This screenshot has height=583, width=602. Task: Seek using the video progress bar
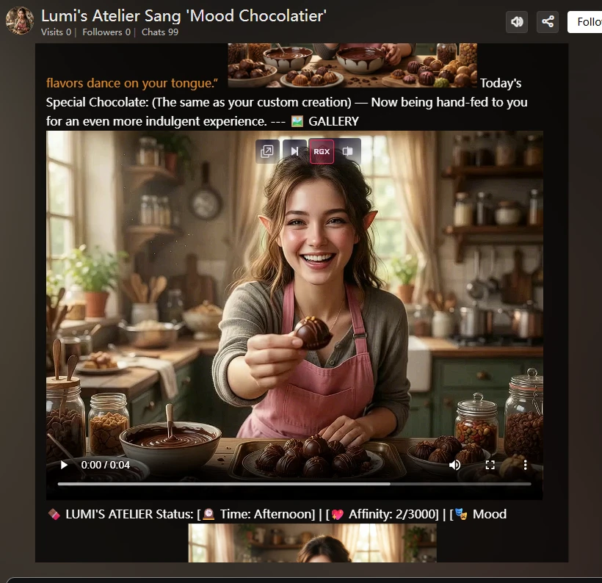click(x=294, y=484)
